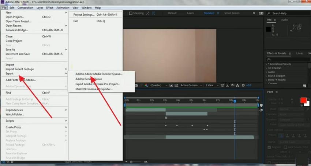The height and width of the screenshot is (166, 311).
Task: Select the fourth clone preset icon
Action: click(x=299, y=135)
